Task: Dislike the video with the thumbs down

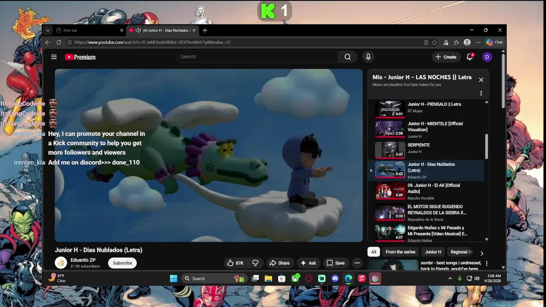Action: 256,263
